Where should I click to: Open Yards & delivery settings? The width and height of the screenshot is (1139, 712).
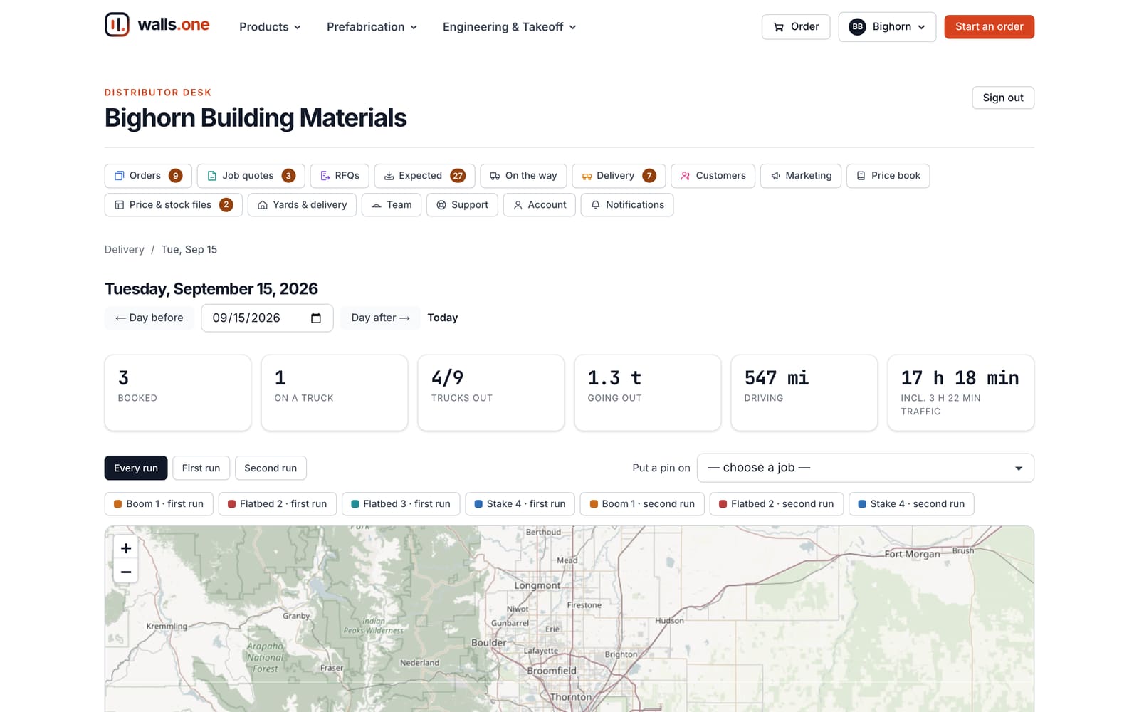tap(302, 205)
